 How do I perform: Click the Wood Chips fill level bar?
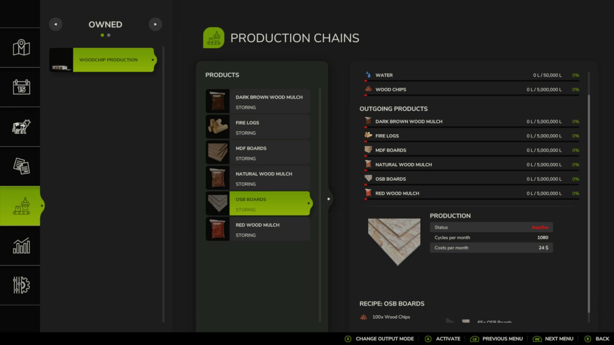[472, 95]
